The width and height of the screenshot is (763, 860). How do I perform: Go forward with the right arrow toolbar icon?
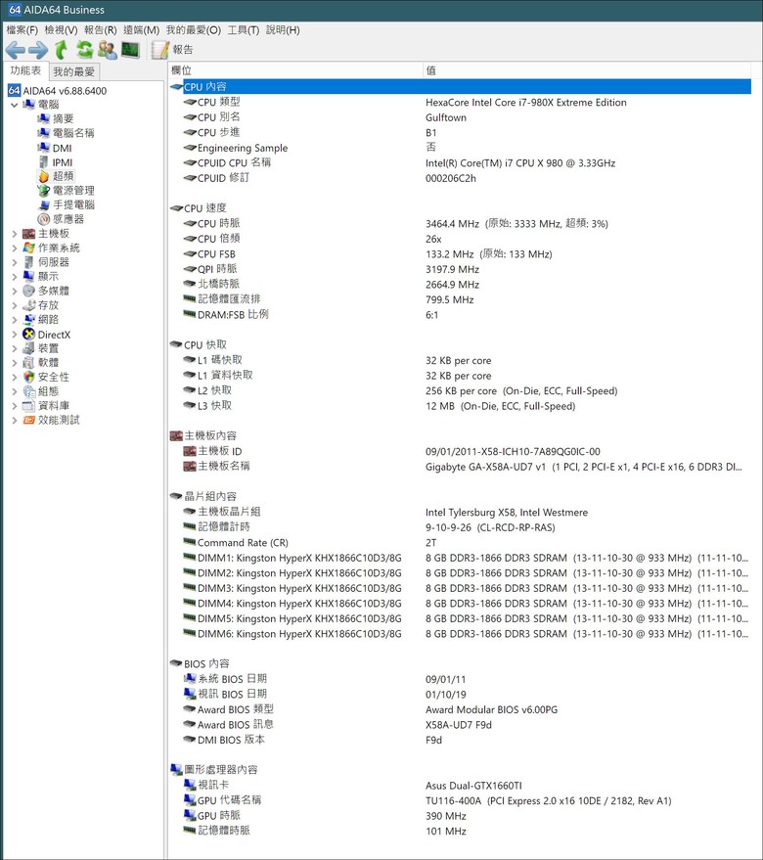38,50
